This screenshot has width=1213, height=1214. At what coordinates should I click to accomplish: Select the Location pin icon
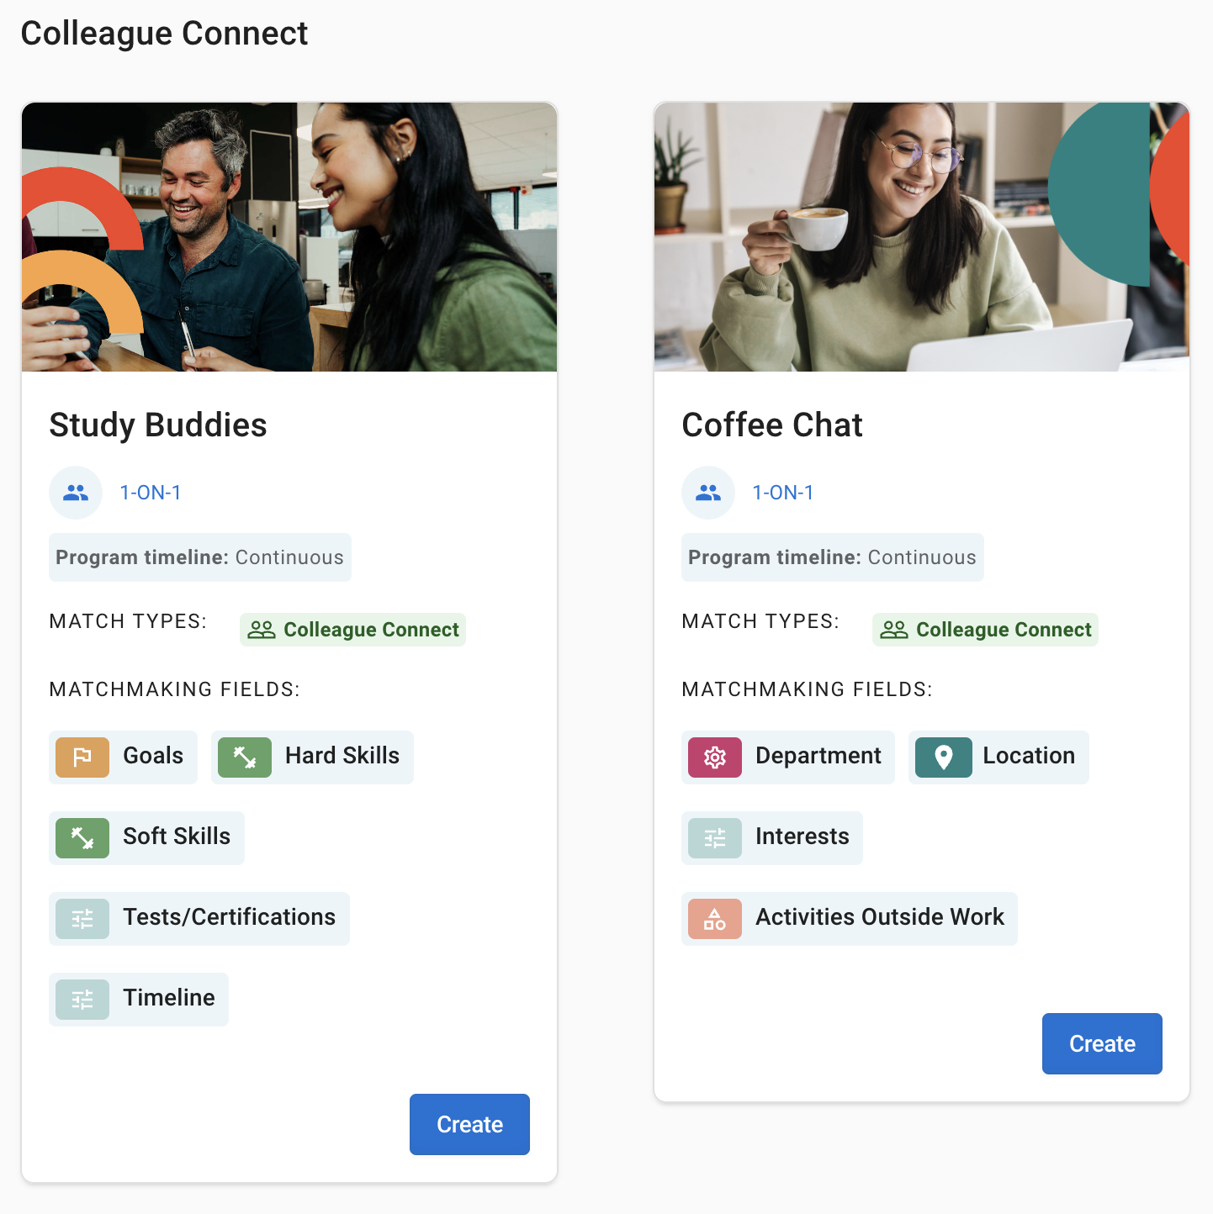tap(943, 757)
